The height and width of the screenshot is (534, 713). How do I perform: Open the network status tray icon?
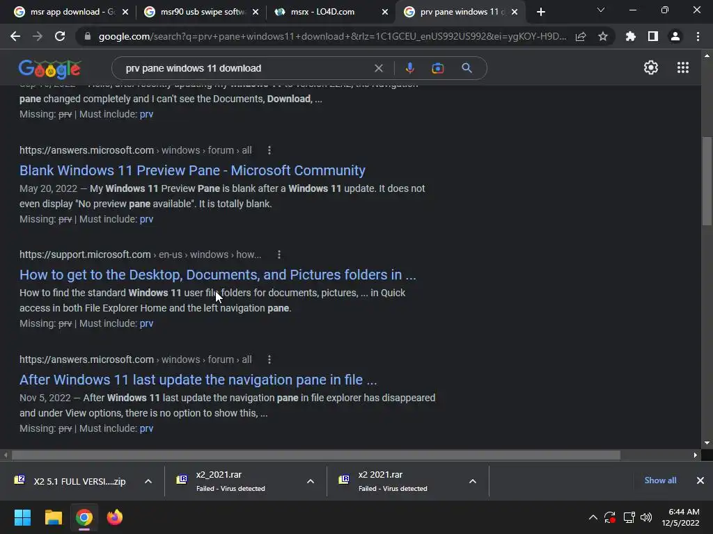pyautogui.click(x=629, y=517)
